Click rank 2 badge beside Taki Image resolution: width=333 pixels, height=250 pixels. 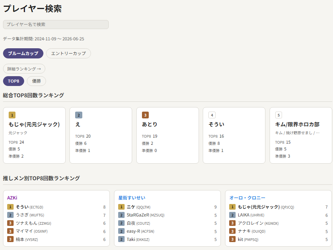(x=121, y=239)
